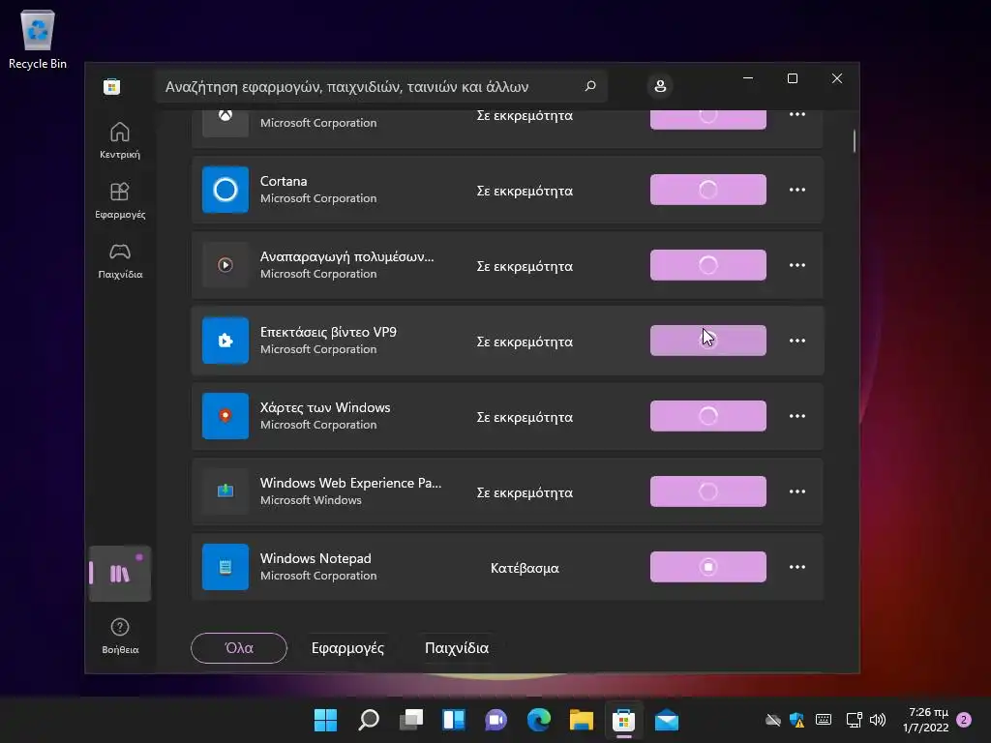Click the search magnifier icon in Store
Image resolution: width=991 pixels, height=743 pixels.
click(x=590, y=86)
